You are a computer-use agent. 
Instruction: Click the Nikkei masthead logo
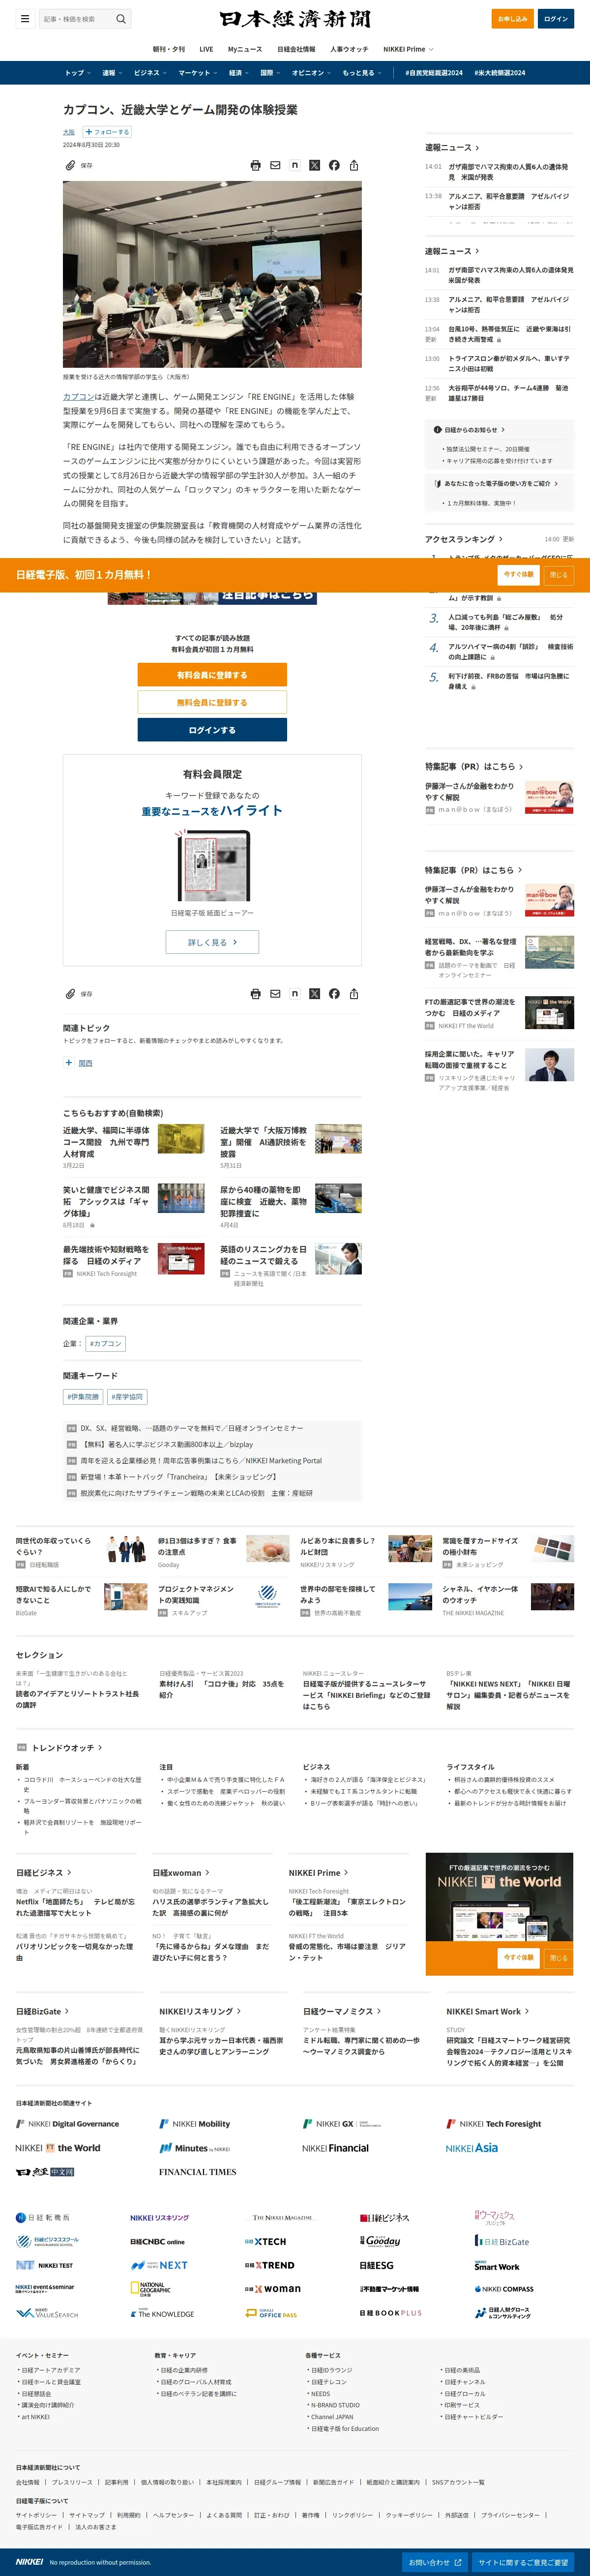coord(295,18)
